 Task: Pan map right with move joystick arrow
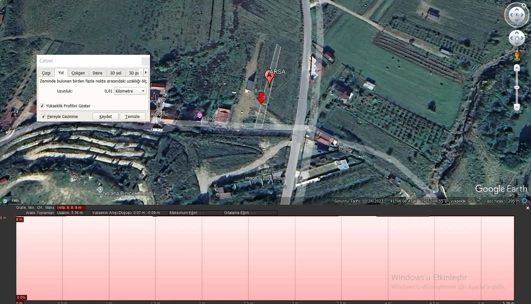(523, 38)
